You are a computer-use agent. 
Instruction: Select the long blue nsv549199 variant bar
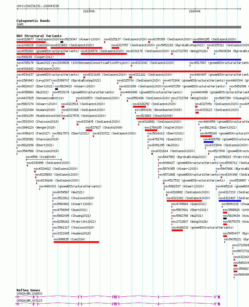pyautogui.click(x=129, y=60)
